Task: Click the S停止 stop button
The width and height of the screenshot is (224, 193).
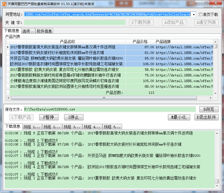Action: 74,117
